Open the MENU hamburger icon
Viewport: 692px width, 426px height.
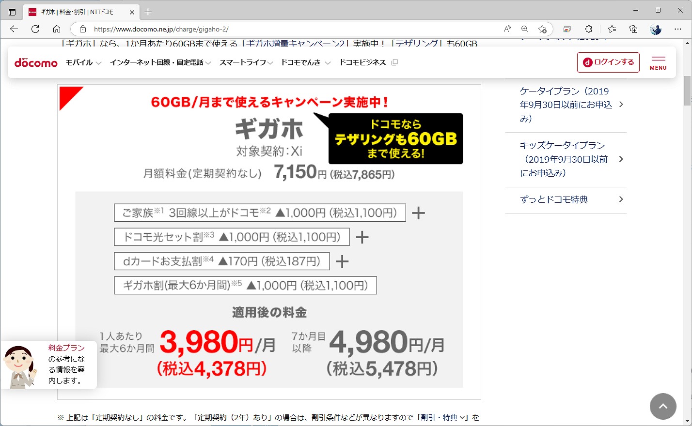click(x=658, y=62)
